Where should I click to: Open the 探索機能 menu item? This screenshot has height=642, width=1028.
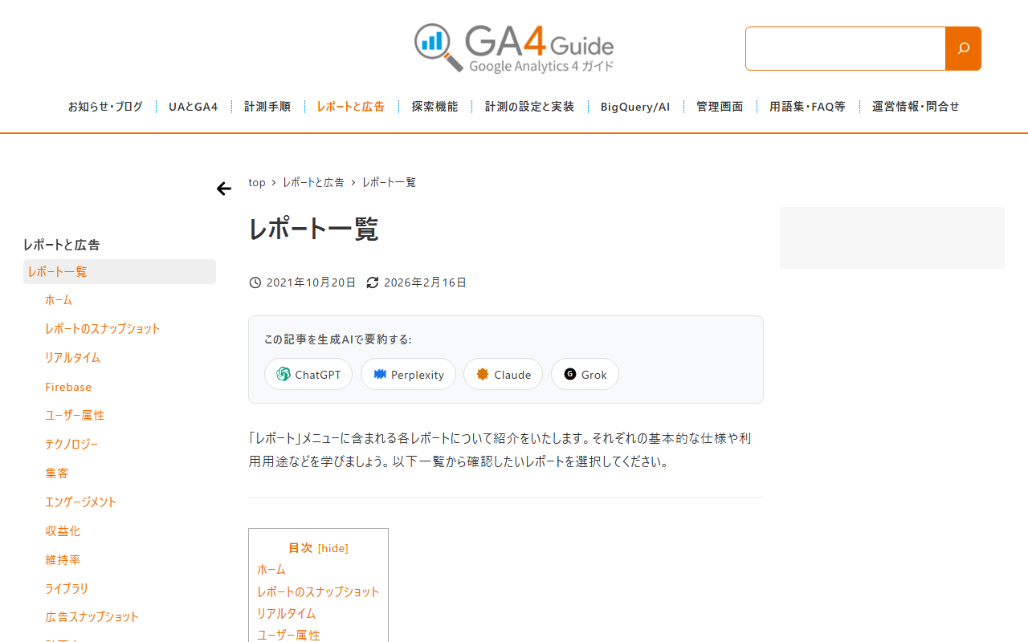pos(434,107)
